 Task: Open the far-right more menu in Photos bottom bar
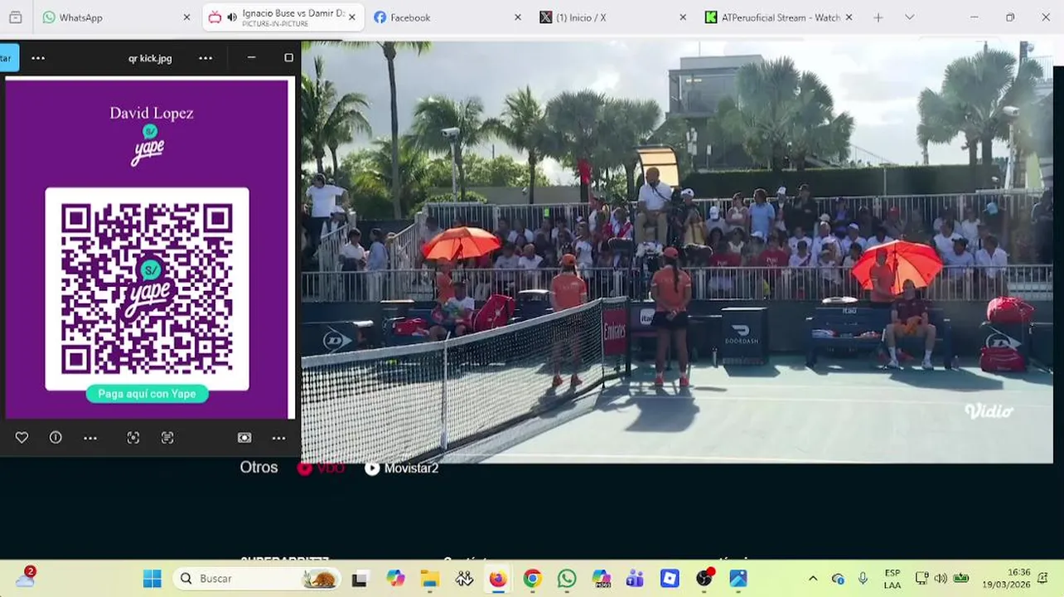pos(278,438)
